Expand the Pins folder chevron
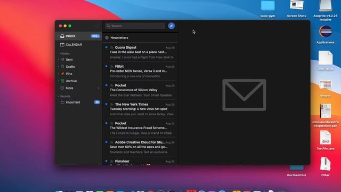 click(58, 74)
